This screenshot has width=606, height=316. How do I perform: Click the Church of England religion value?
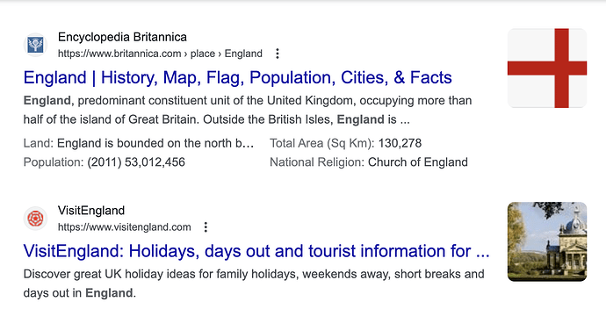418,162
